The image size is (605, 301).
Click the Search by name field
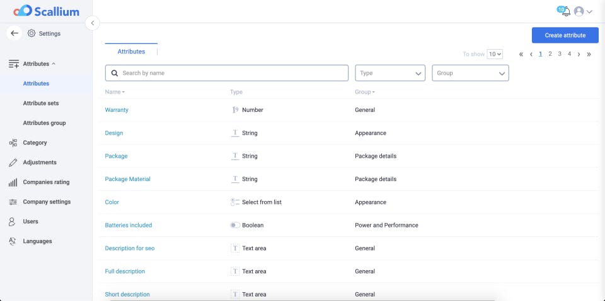pyautogui.click(x=227, y=74)
